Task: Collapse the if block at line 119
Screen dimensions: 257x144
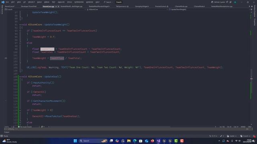Action: (20, 110)
